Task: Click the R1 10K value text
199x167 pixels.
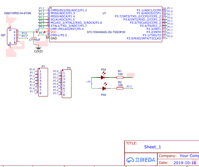Action: click(x=120, y=74)
